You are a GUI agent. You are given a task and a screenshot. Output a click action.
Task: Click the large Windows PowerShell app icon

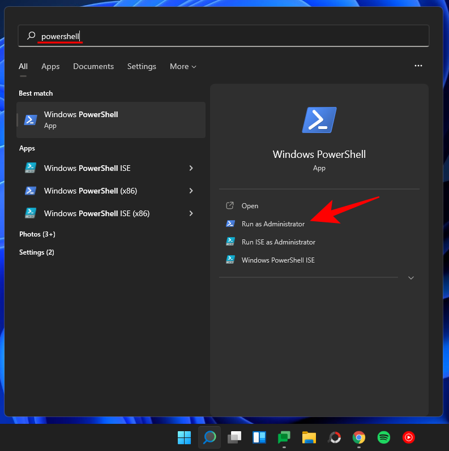click(x=319, y=120)
